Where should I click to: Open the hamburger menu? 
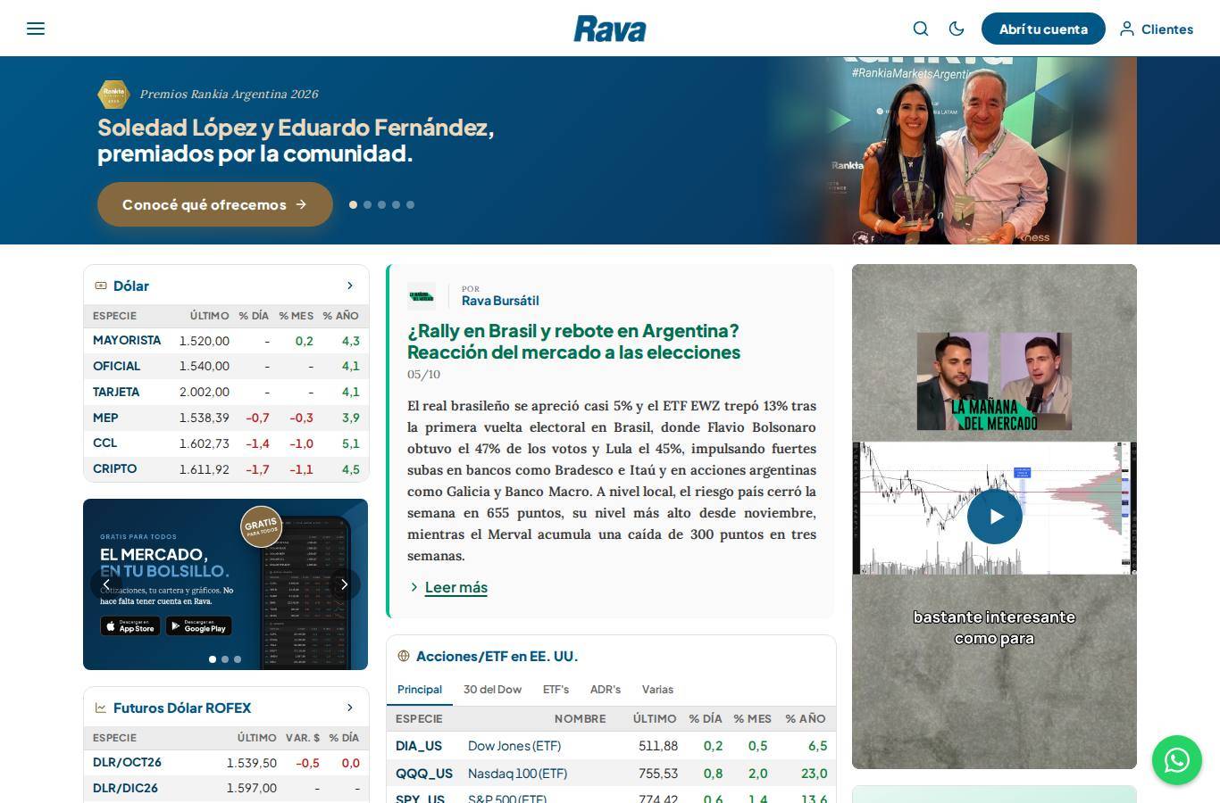36,29
